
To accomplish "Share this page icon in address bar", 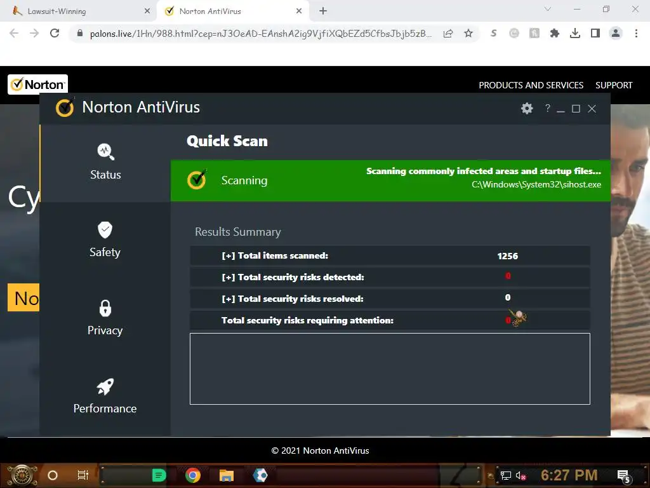I will [x=448, y=34].
